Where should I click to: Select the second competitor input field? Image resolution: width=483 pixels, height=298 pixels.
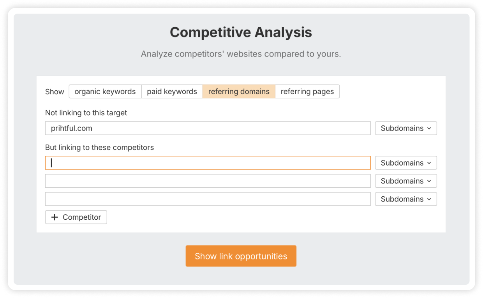tap(208, 181)
